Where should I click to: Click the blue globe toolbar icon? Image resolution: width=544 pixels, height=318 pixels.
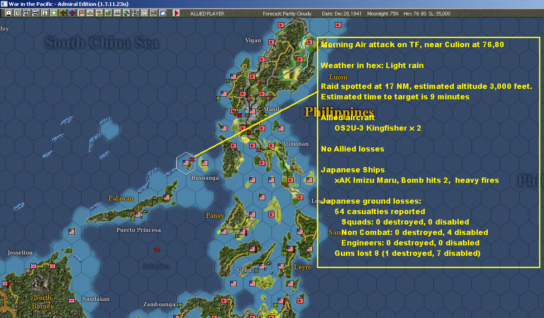[126, 13]
